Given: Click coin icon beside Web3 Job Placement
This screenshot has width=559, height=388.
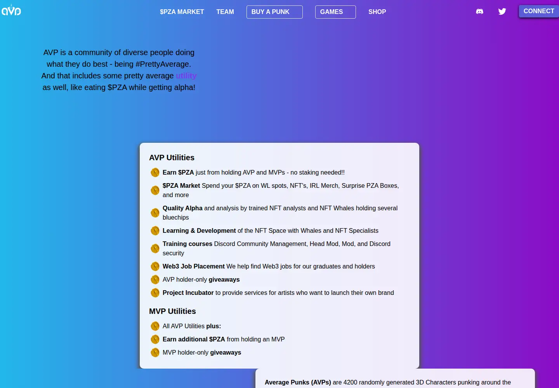Looking at the screenshot, I should [155, 266].
